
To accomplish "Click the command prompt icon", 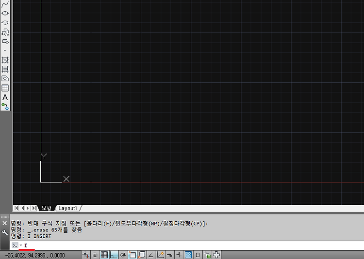I will [x=15, y=245].
